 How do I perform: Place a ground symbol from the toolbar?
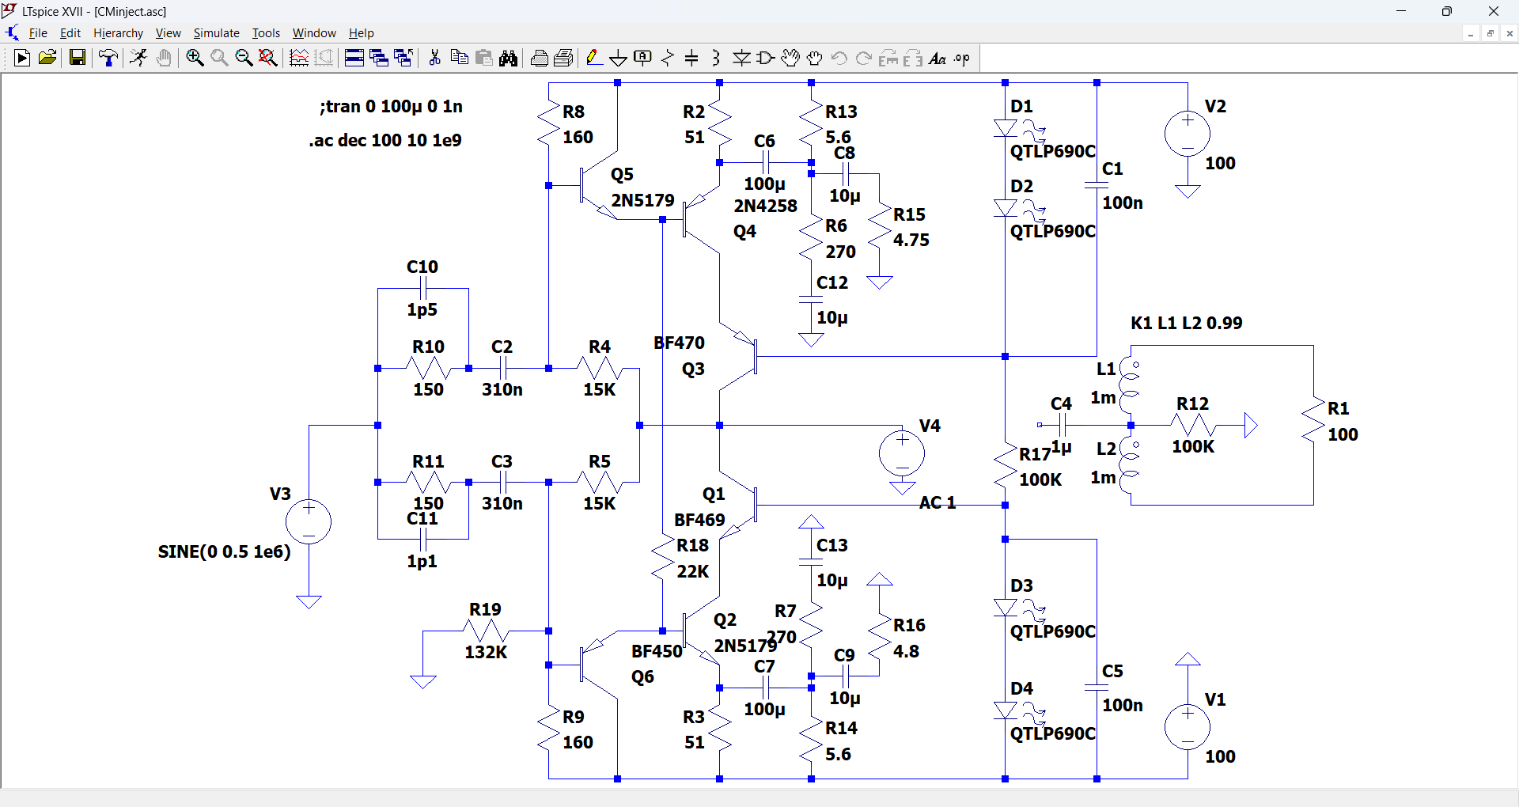click(x=619, y=58)
